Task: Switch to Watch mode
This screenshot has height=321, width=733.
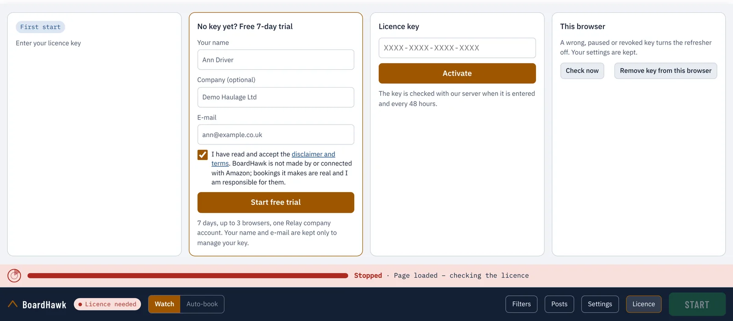Action: 164,304
